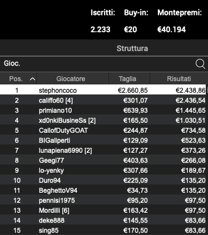
Task: Choose the xd0nkiBusineSs [2] entry
Action: point(103,121)
